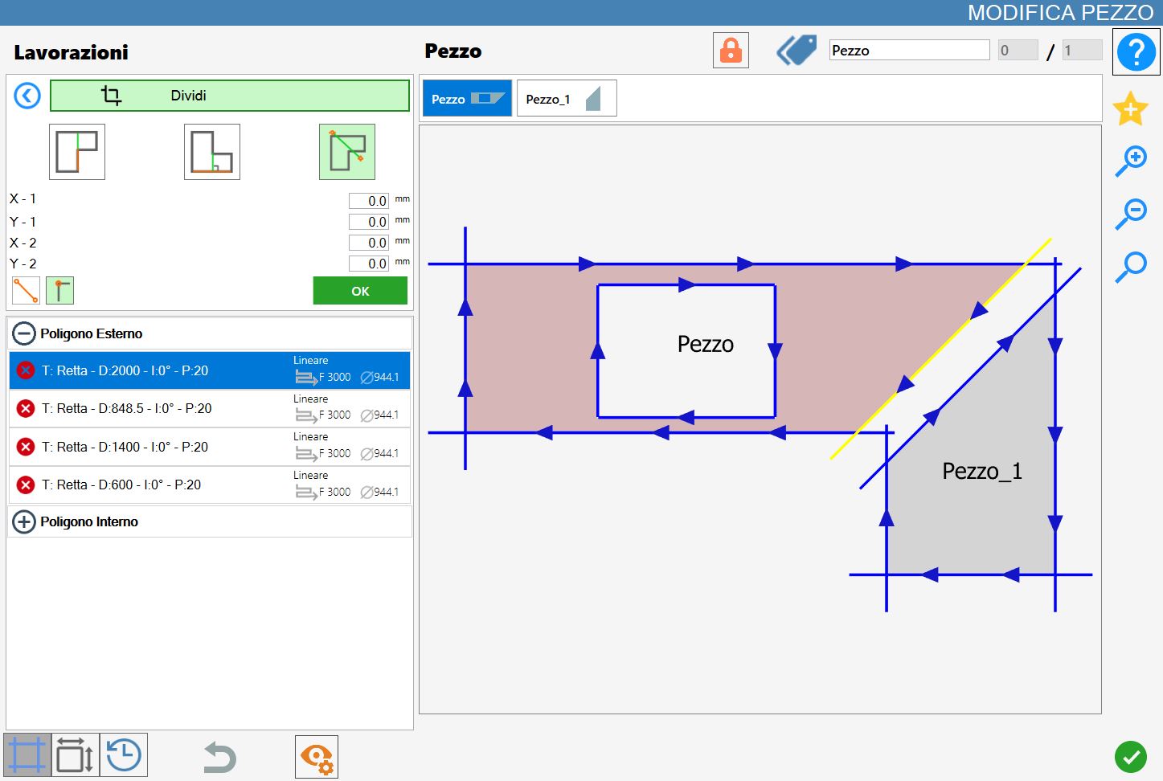The width and height of the screenshot is (1163, 781).
Task: Click the yellow star add-favorite icon
Action: click(1131, 108)
